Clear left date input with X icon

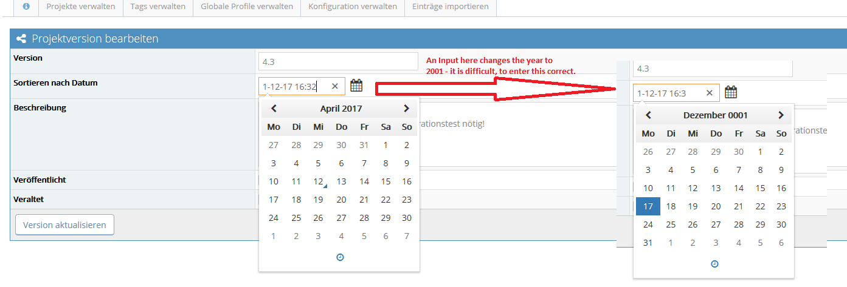[x=334, y=87]
